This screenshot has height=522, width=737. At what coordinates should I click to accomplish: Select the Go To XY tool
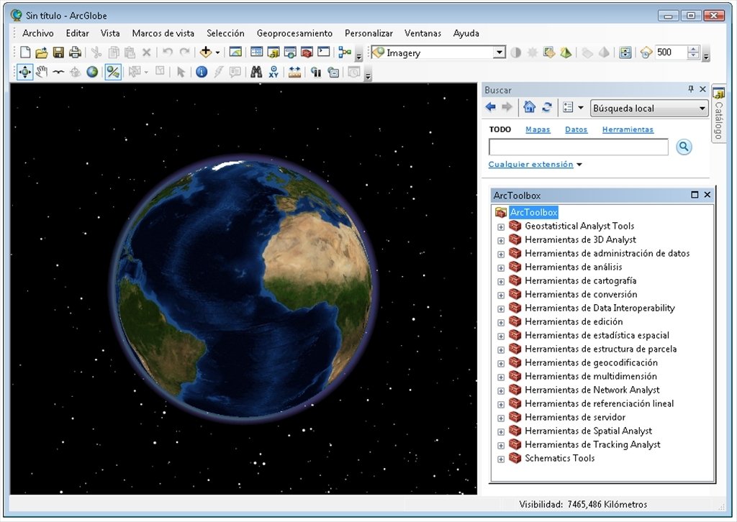click(272, 72)
